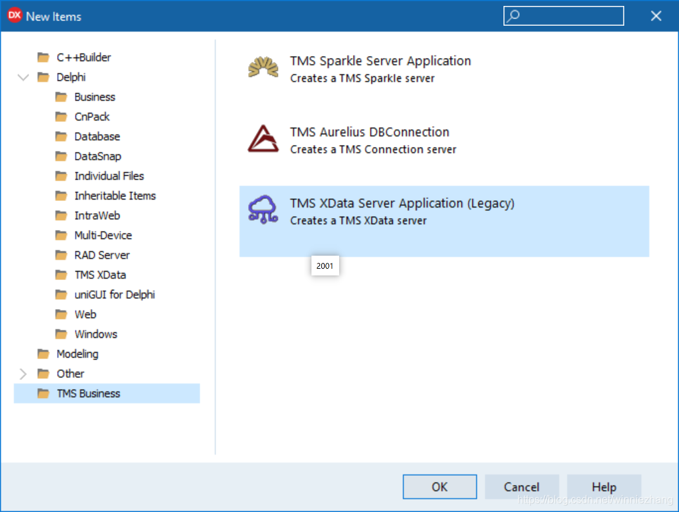
Task: Focus the search input field
Action: (x=564, y=16)
